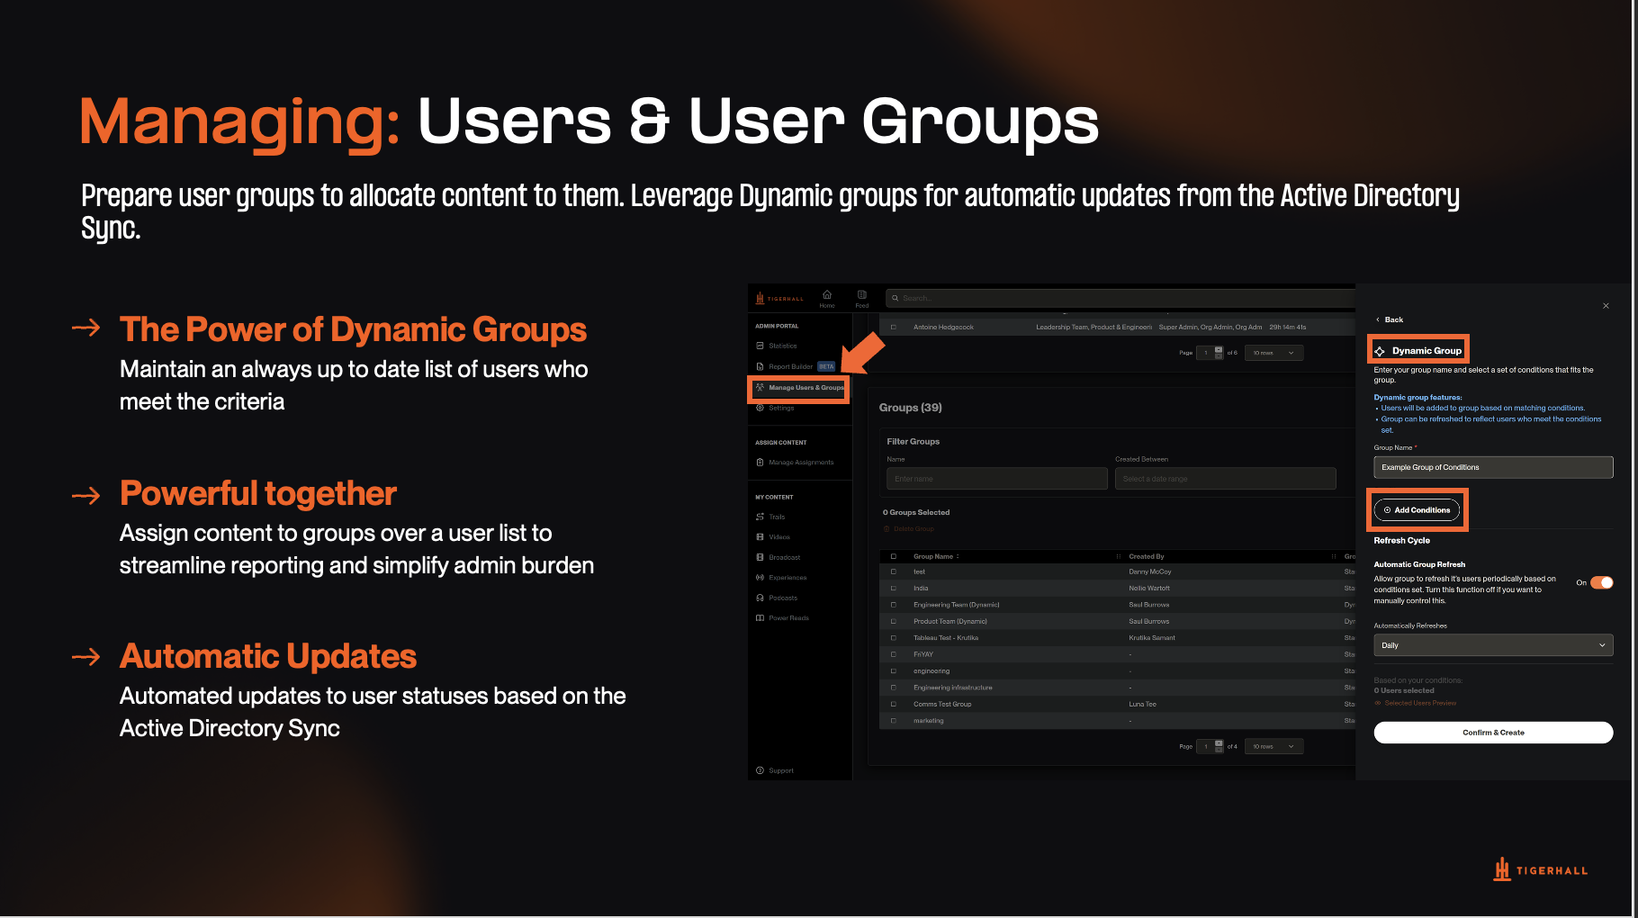Click creator name 'Luna Tee'
The image size is (1638, 918).
[1143, 704]
